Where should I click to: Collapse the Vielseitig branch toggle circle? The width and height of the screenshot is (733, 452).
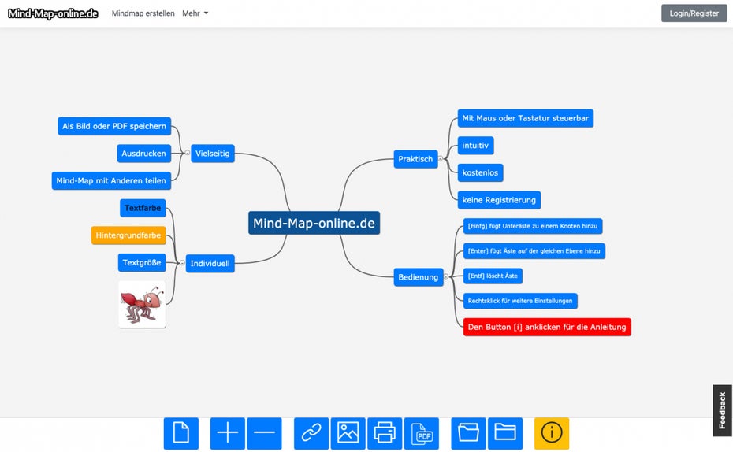188,153
